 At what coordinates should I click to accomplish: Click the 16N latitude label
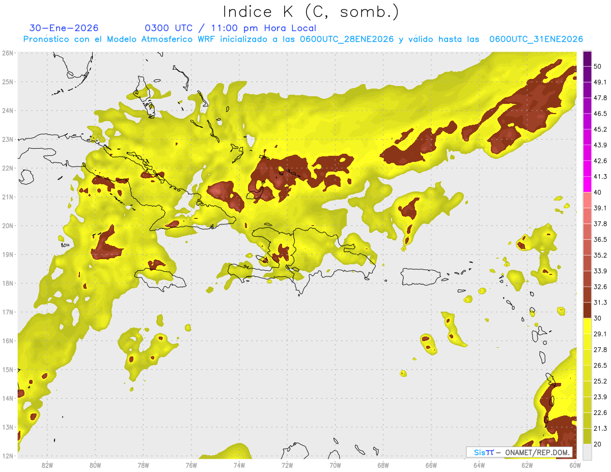(8, 341)
